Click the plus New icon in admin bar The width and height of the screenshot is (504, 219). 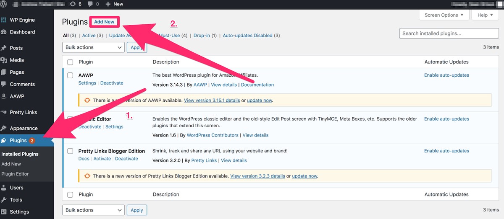[x=108, y=4]
